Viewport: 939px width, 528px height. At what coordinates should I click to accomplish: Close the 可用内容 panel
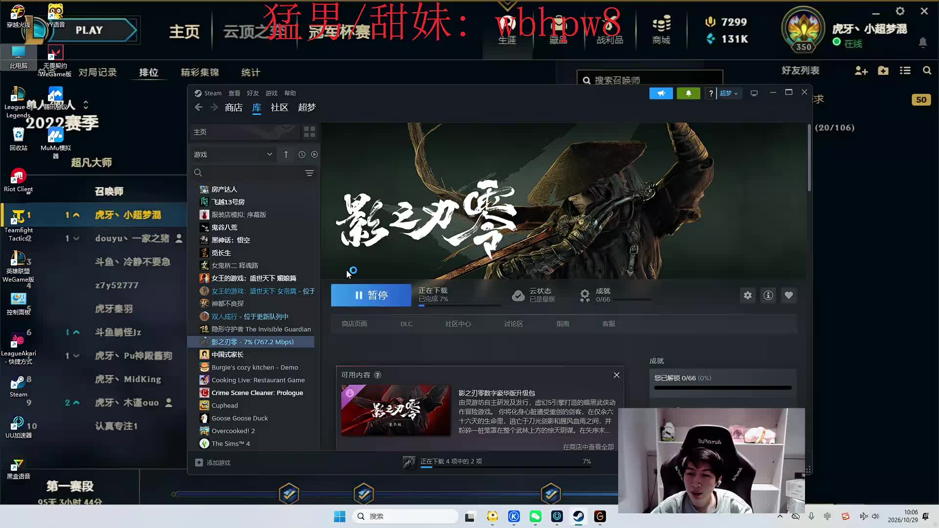[616, 375]
